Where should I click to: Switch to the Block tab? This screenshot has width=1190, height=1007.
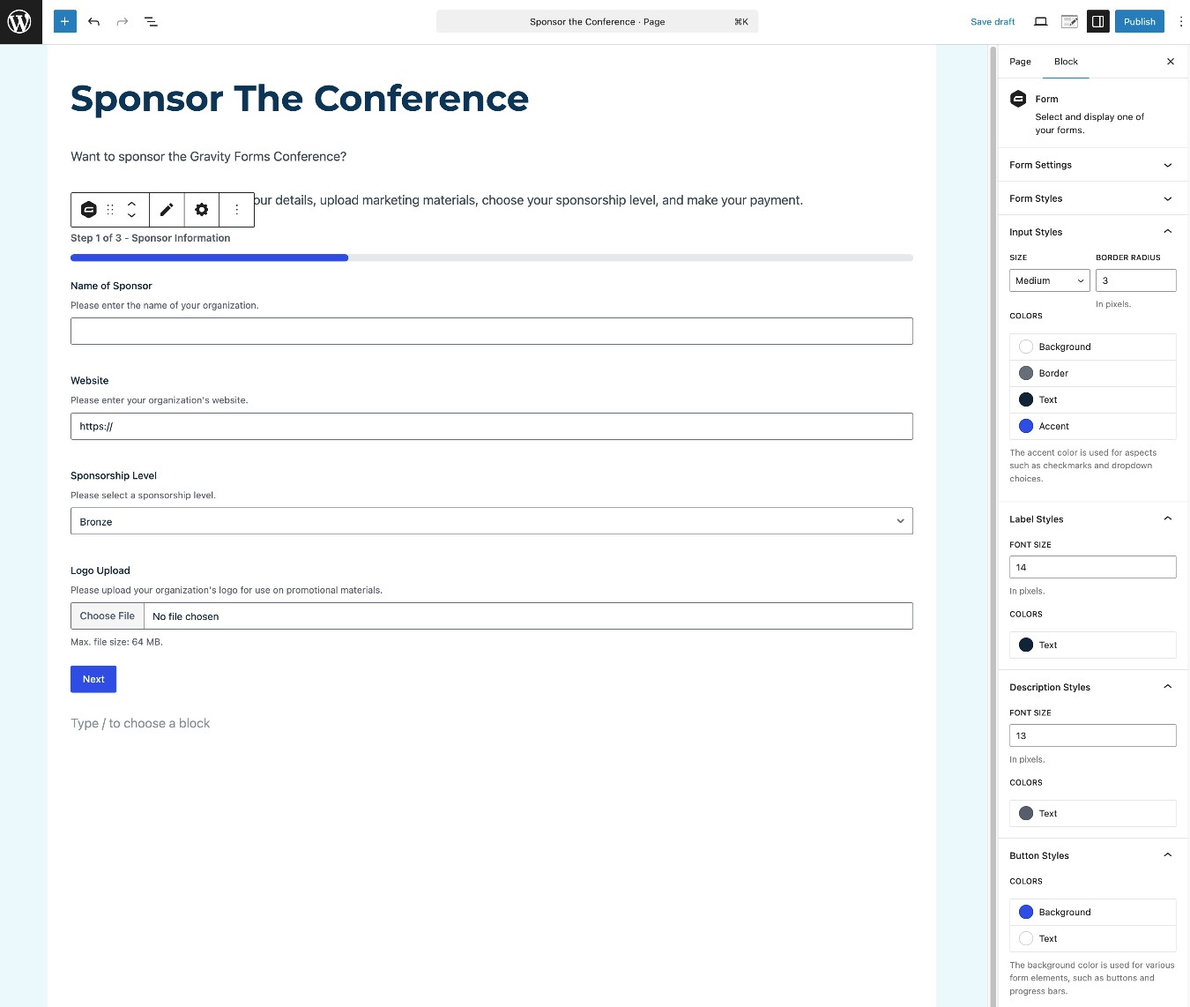pos(1066,62)
